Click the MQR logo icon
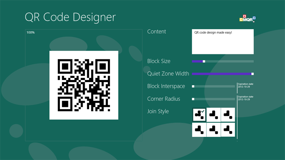 pos(248,19)
